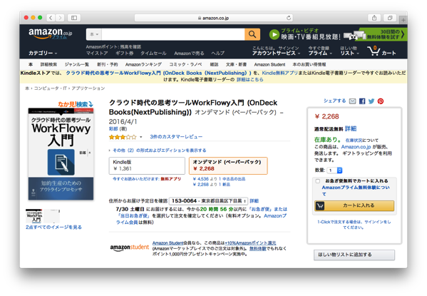This screenshot has width=427, height=296.
Task: Click the WorkFlowy入門 book cover image
Action: pyautogui.click(x=61, y=154)
